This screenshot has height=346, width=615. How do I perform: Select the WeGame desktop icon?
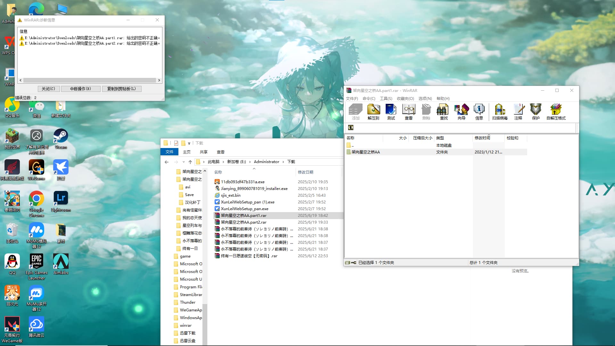(x=37, y=170)
